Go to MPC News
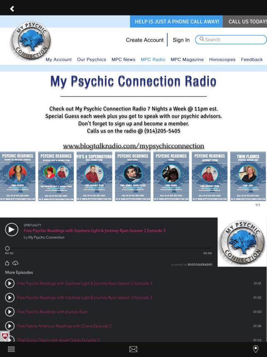The width and height of the screenshot is (267, 357). [123, 60]
